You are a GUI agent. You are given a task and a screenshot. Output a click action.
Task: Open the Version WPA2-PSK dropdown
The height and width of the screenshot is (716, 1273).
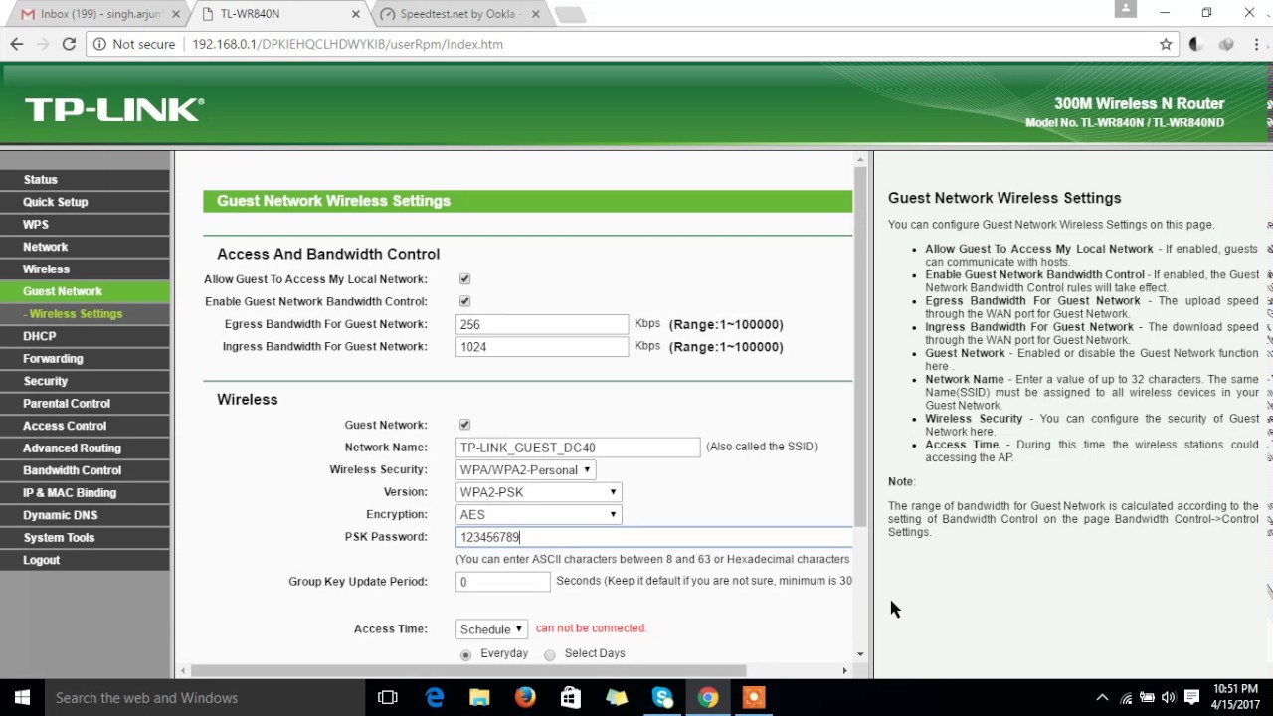coord(539,492)
